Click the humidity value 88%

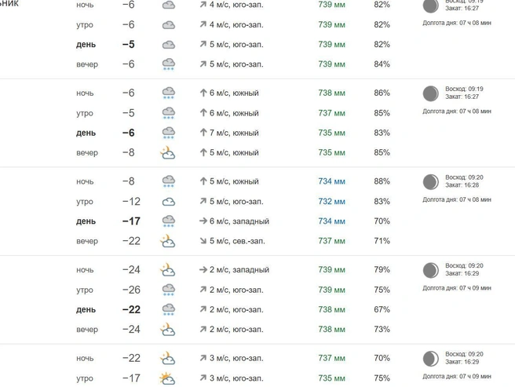click(x=382, y=181)
